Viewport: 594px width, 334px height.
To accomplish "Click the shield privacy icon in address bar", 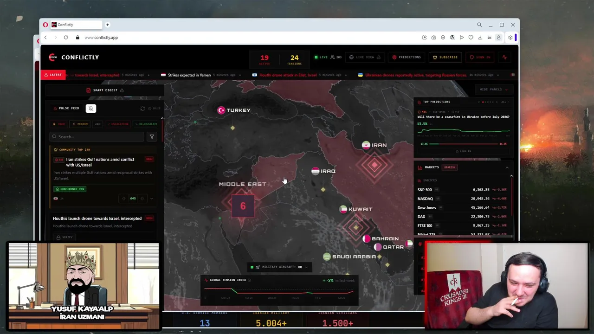I will [x=443, y=38].
